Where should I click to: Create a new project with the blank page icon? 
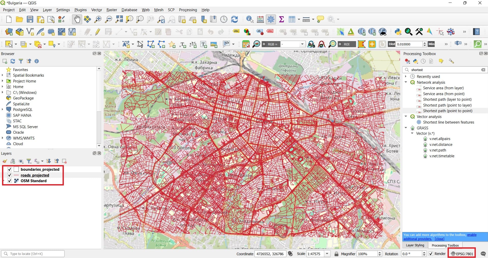click(9, 19)
